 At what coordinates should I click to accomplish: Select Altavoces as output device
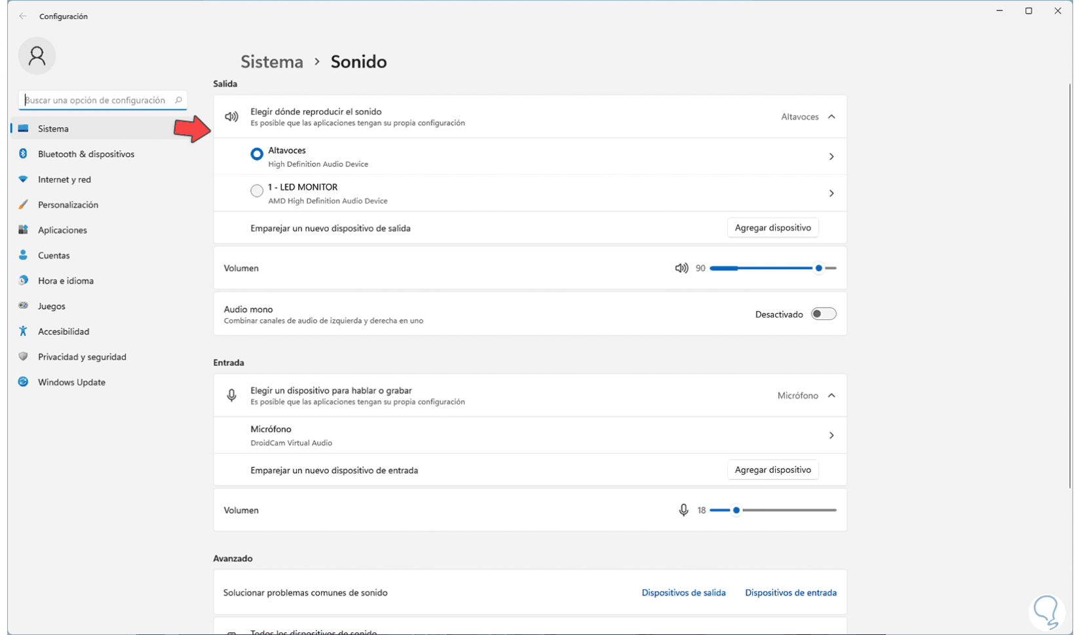coord(257,154)
